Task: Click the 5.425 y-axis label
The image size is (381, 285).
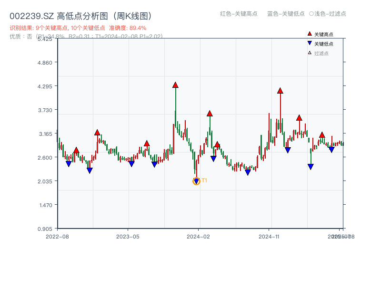Action: [x=45, y=39]
